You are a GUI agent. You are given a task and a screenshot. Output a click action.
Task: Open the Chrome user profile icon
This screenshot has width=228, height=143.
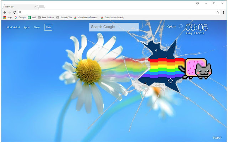pos(197,3)
